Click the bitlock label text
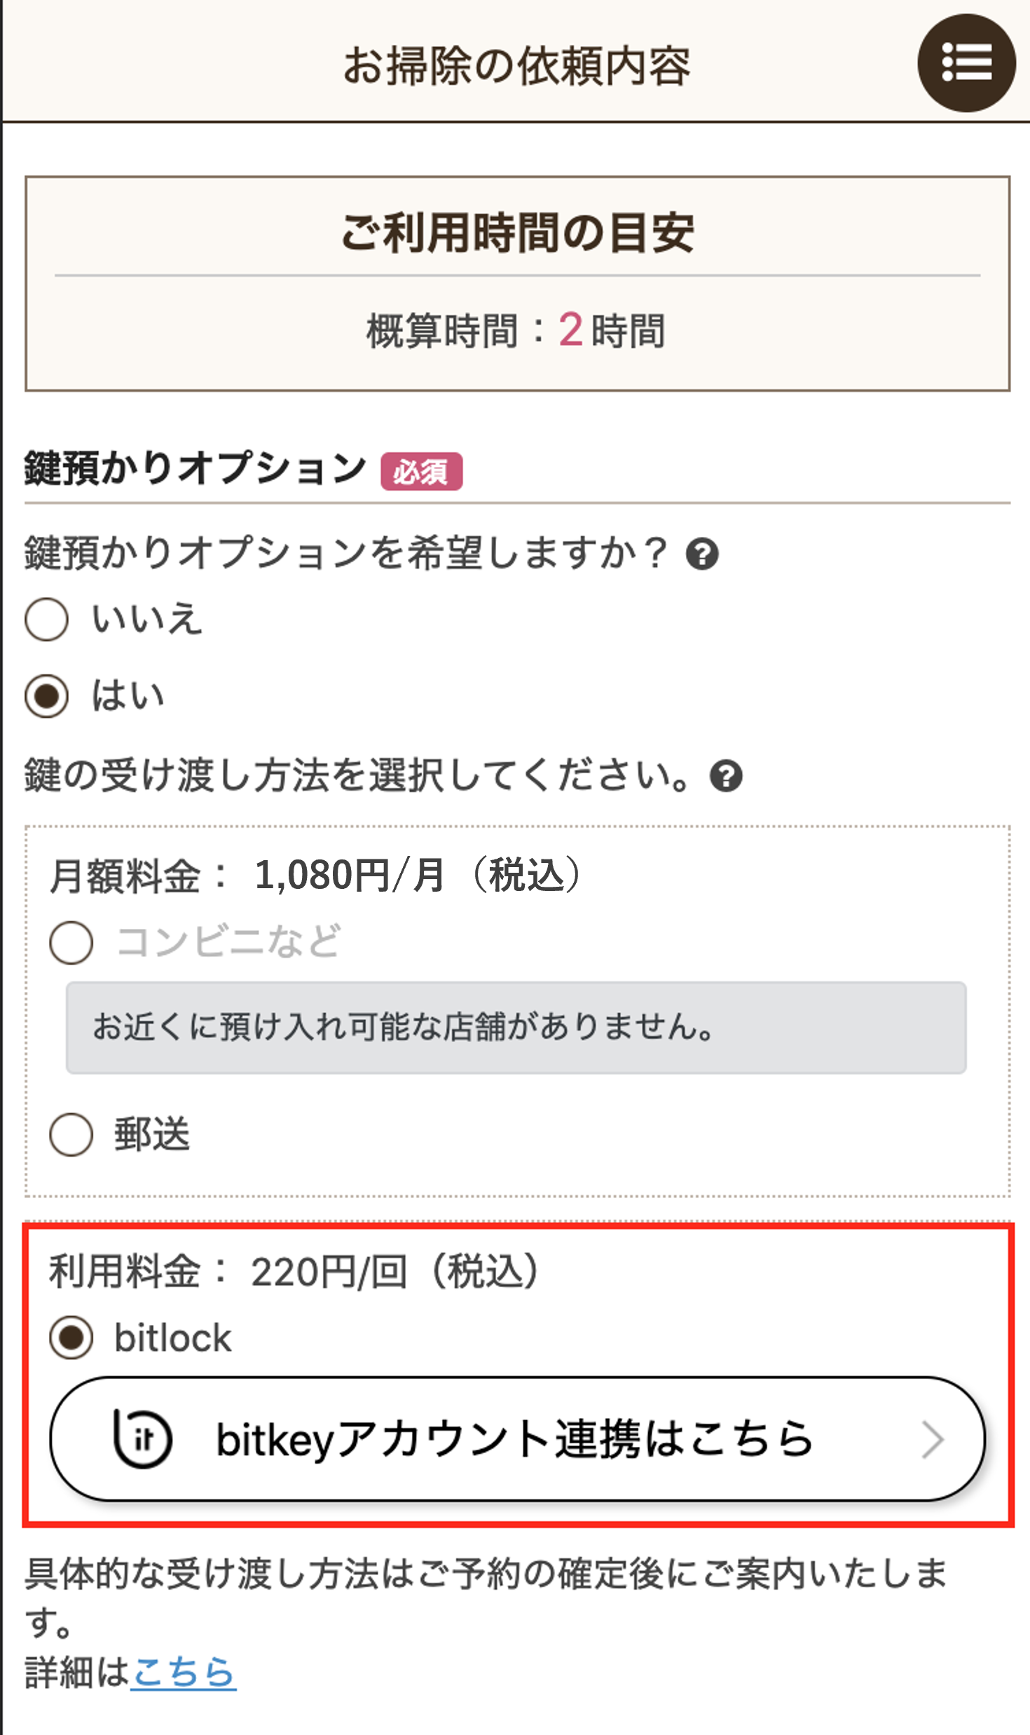The width and height of the screenshot is (1030, 1735). point(172,1338)
